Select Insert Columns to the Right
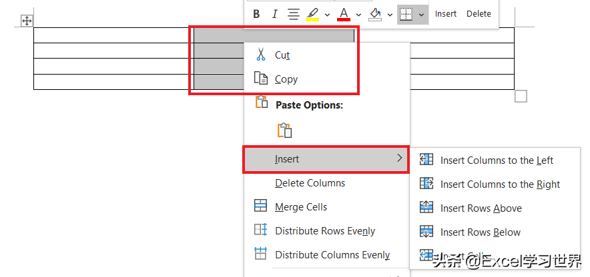 495,184
